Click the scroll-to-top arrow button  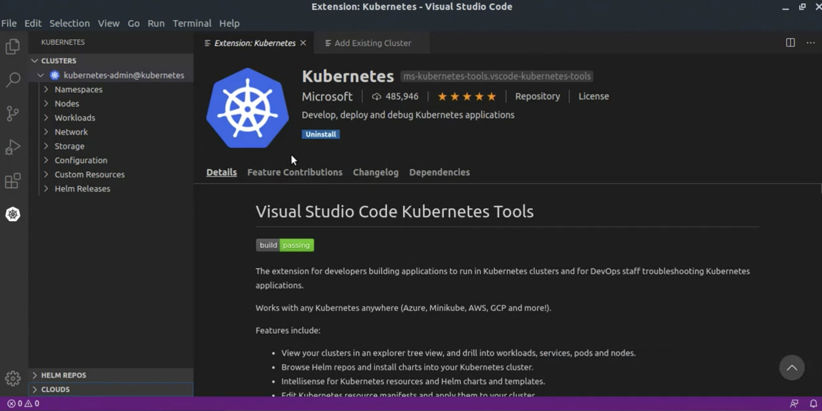[792, 367]
